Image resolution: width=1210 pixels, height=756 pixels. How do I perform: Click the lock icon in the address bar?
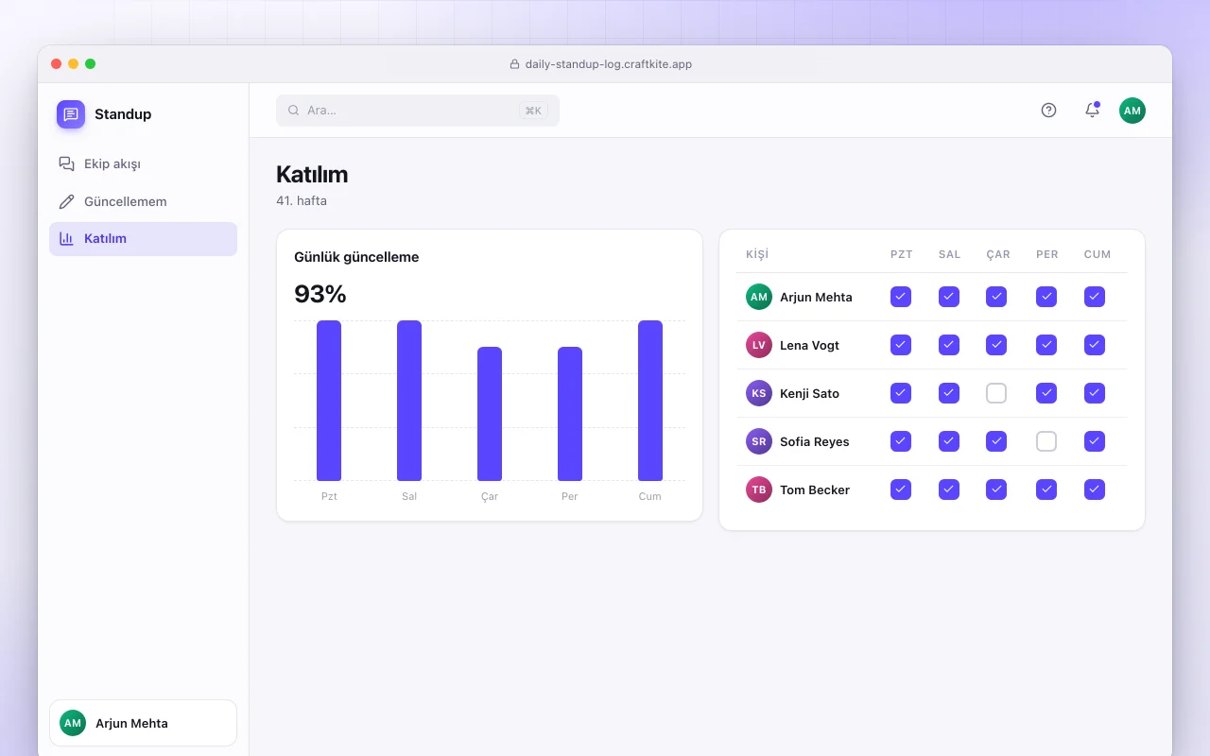coord(515,64)
